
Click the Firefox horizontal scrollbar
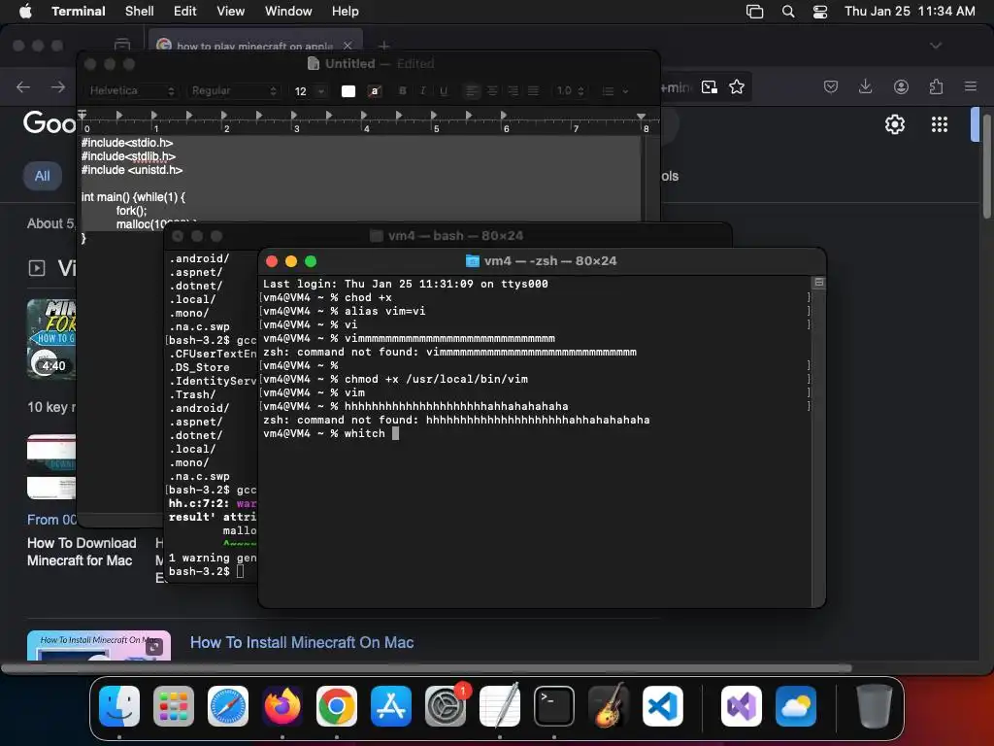(x=427, y=668)
